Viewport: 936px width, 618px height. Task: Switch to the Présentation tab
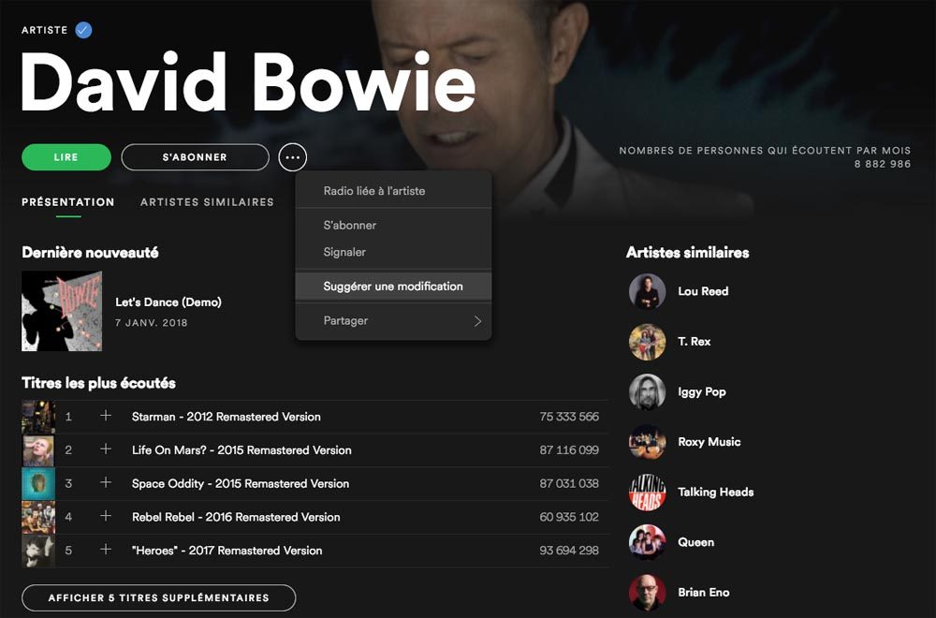(x=68, y=202)
